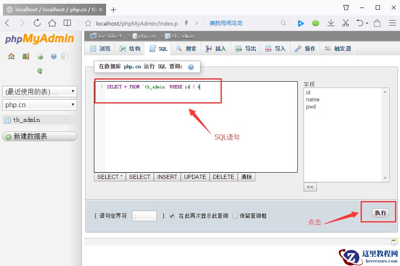Expand the recently used tables dropdown

tap(39, 91)
